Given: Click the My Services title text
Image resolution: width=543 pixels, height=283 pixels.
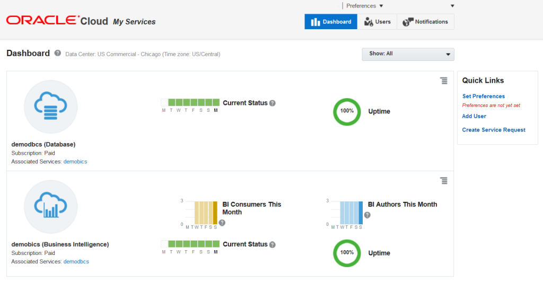Looking at the screenshot, I should point(134,22).
